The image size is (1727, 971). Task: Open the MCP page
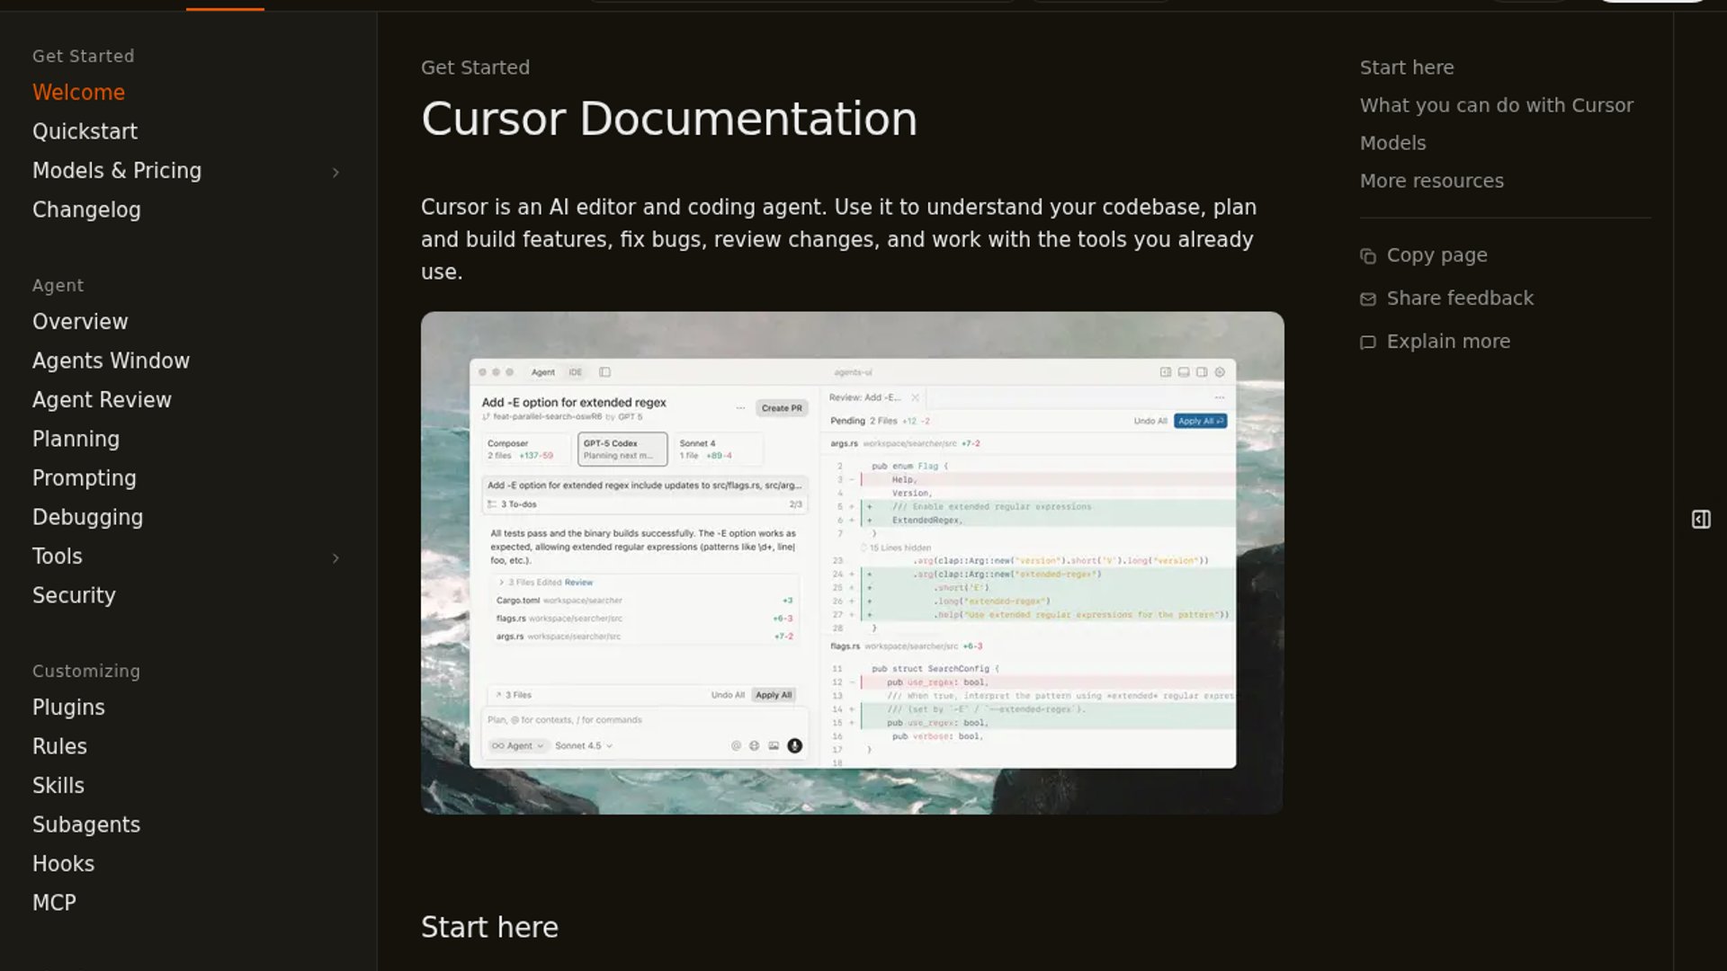(54, 903)
